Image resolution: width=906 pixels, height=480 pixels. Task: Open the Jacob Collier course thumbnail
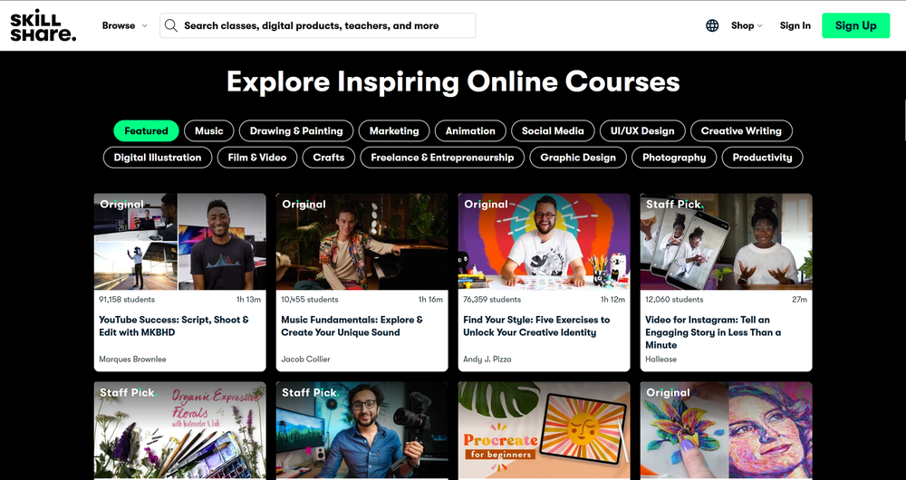(x=361, y=242)
